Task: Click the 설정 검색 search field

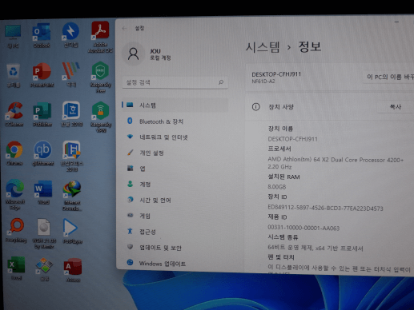Action: [175, 82]
